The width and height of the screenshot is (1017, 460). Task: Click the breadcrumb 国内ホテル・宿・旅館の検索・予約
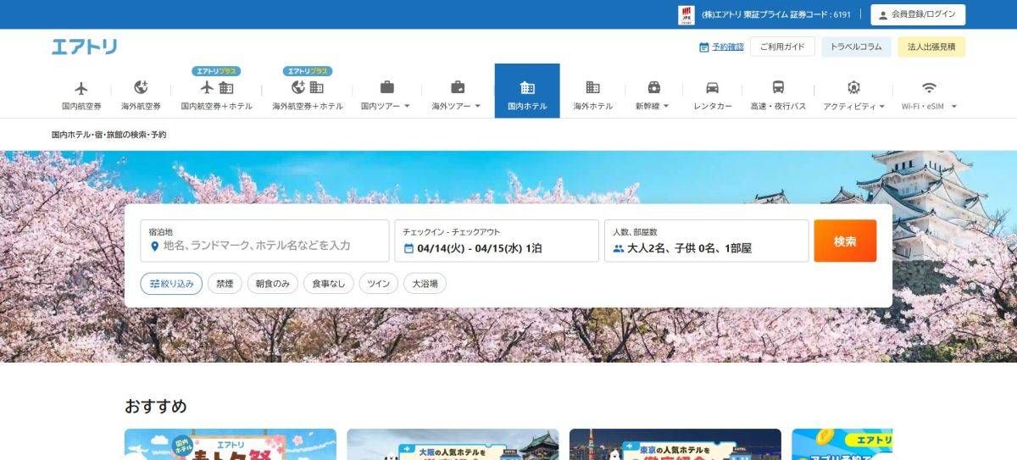point(108,135)
